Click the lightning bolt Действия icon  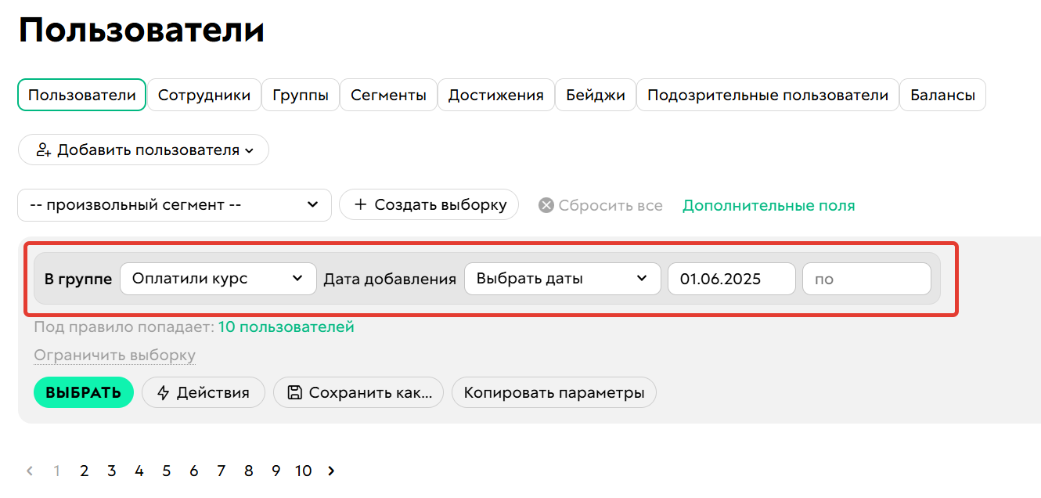(164, 392)
